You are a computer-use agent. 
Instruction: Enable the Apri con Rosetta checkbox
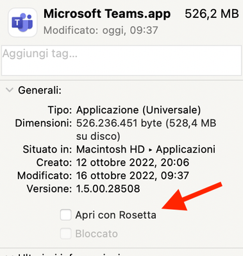pos(65,215)
